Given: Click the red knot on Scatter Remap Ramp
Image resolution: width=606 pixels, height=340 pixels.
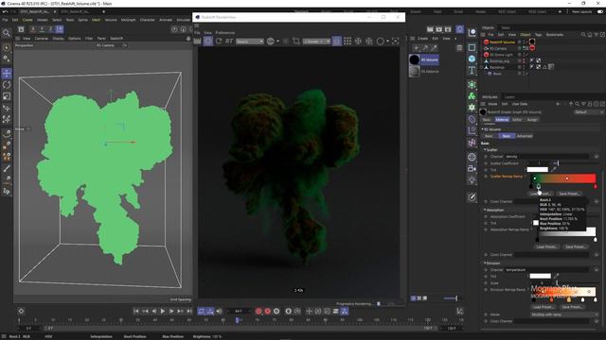Looking at the screenshot, I should tap(596, 187).
